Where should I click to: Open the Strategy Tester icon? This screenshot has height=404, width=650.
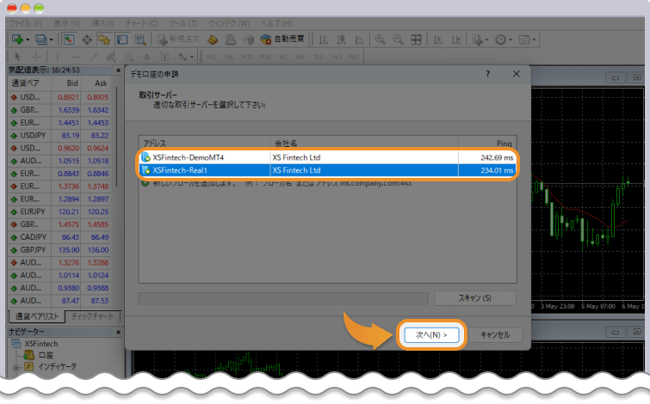tap(140, 40)
